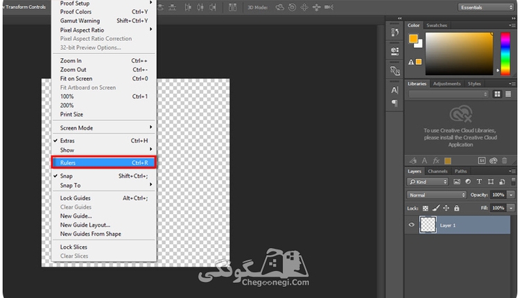Click add character style icon in Libraries
Image resolution: width=520 pixels, height=298 pixels.
tap(424, 161)
